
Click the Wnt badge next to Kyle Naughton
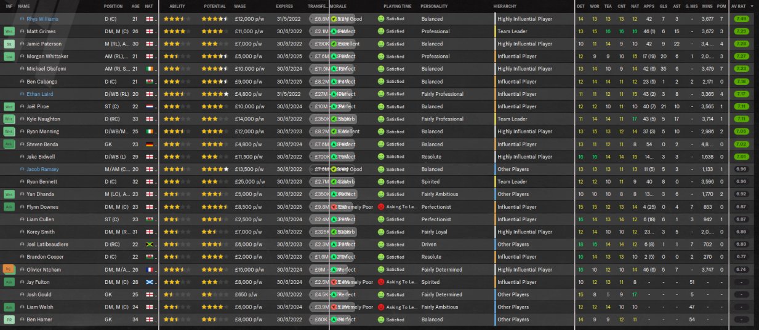(9, 119)
